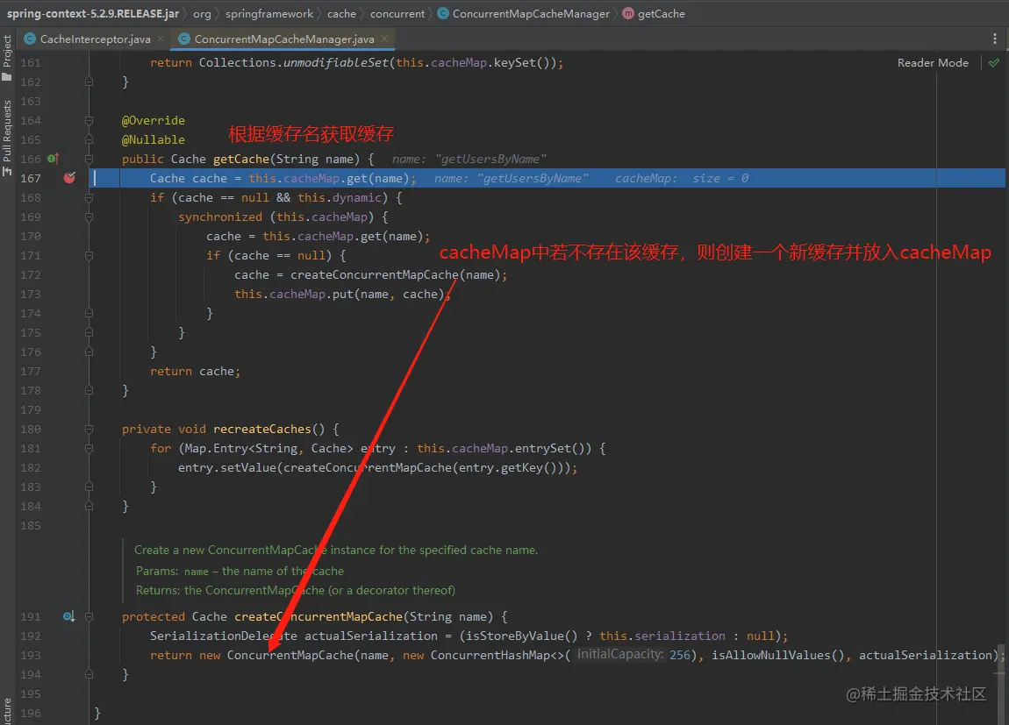Collapse the for loop on line 181
Viewport: 1009px width, 725px height.
(x=89, y=448)
